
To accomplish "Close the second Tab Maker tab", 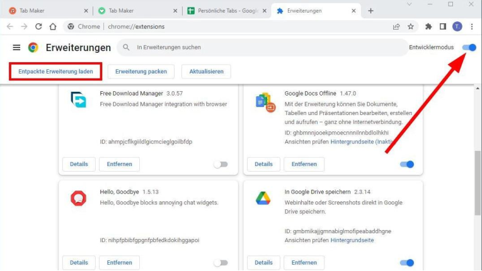I will click(x=175, y=11).
